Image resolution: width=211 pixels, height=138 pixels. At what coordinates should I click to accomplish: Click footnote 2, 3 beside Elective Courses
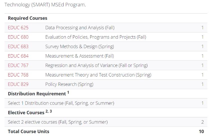click(x=49, y=111)
